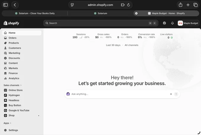Click the Shopify logo
The image size is (201, 135).
tap(12, 23)
